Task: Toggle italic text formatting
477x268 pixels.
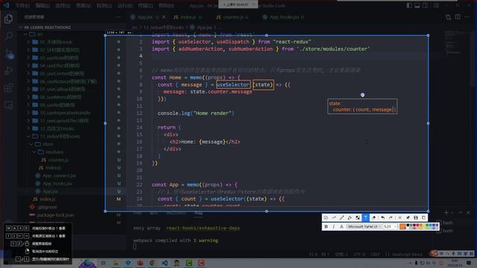Action: (334, 226)
